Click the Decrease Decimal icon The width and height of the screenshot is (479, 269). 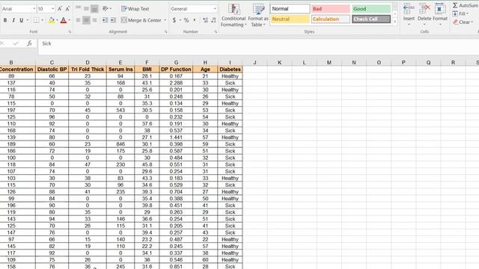pos(213,20)
